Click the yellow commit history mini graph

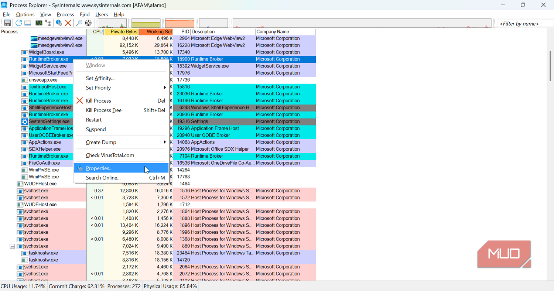[146, 23]
